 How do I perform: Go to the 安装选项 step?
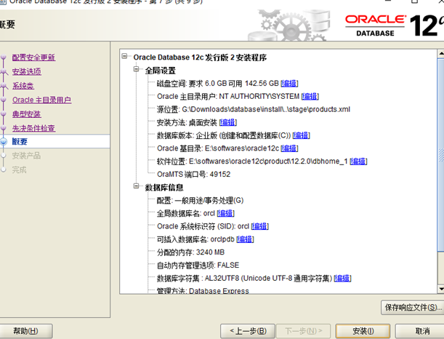[27, 71]
